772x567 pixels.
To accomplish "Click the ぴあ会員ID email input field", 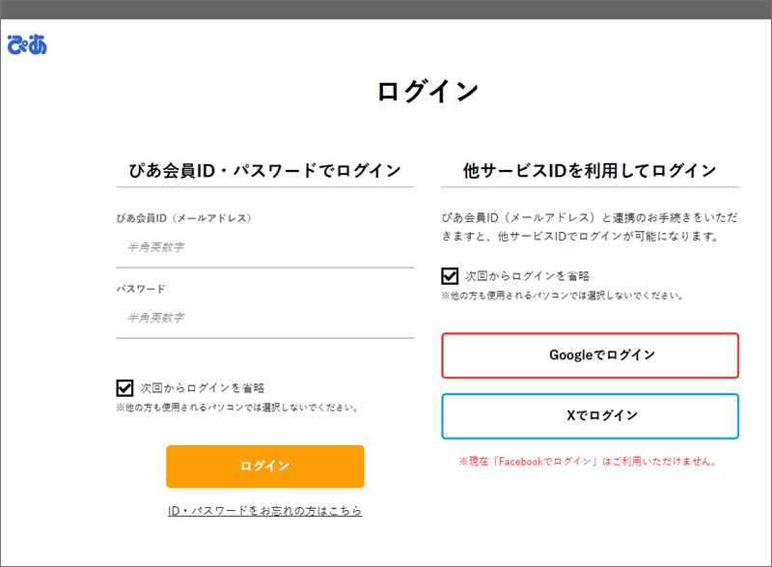I will [x=264, y=247].
